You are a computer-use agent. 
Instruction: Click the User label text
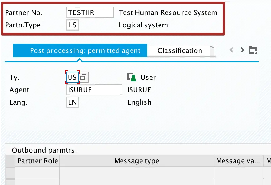(x=148, y=77)
